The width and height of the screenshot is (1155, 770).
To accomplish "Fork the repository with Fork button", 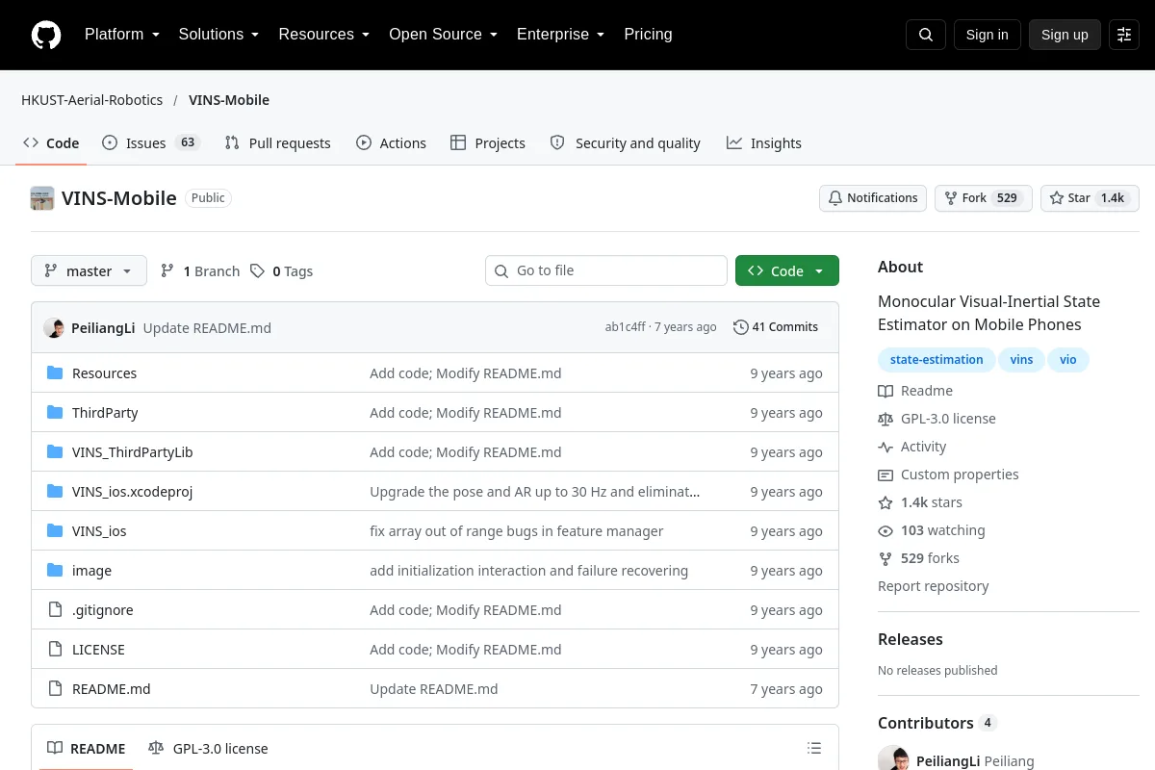I will [984, 198].
